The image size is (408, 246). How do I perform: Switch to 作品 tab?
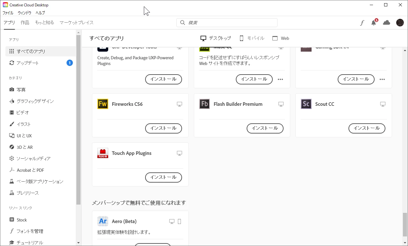25,23
